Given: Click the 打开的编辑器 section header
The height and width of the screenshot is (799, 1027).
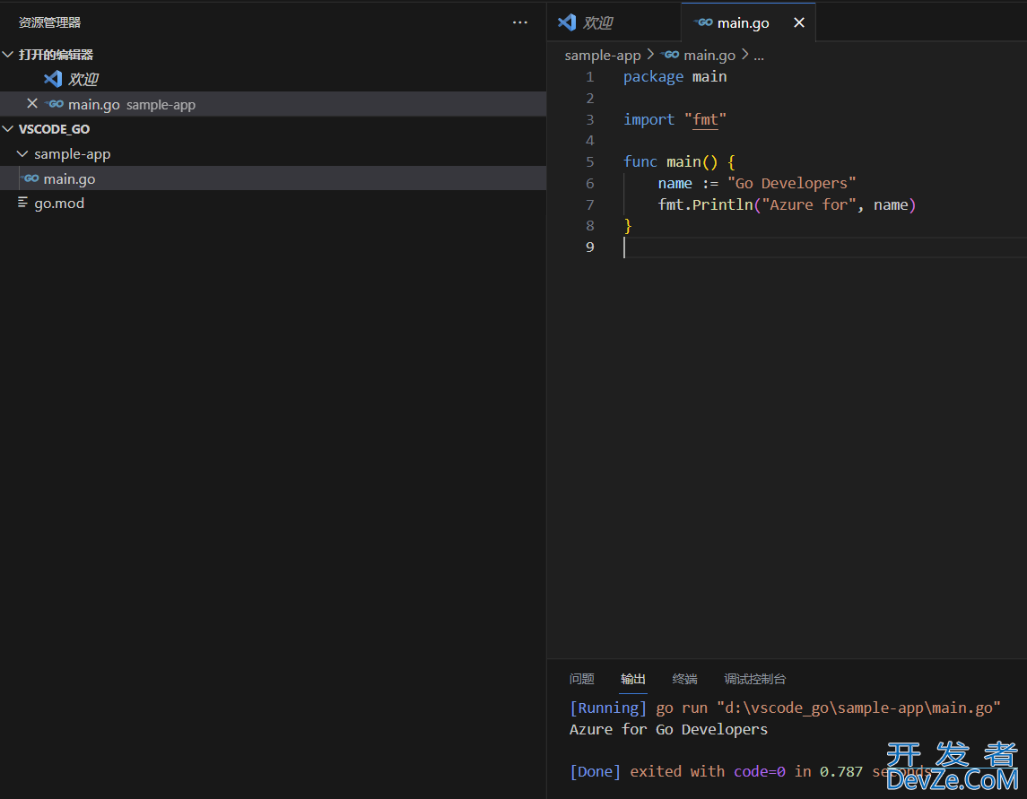Looking at the screenshot, I should pos(56,55).
